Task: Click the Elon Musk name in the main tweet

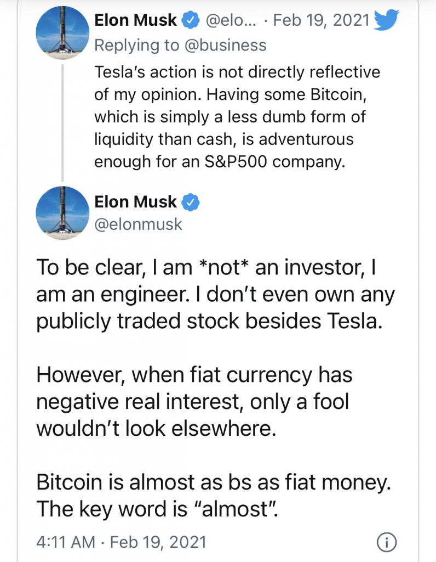Action: pos(135,202)
